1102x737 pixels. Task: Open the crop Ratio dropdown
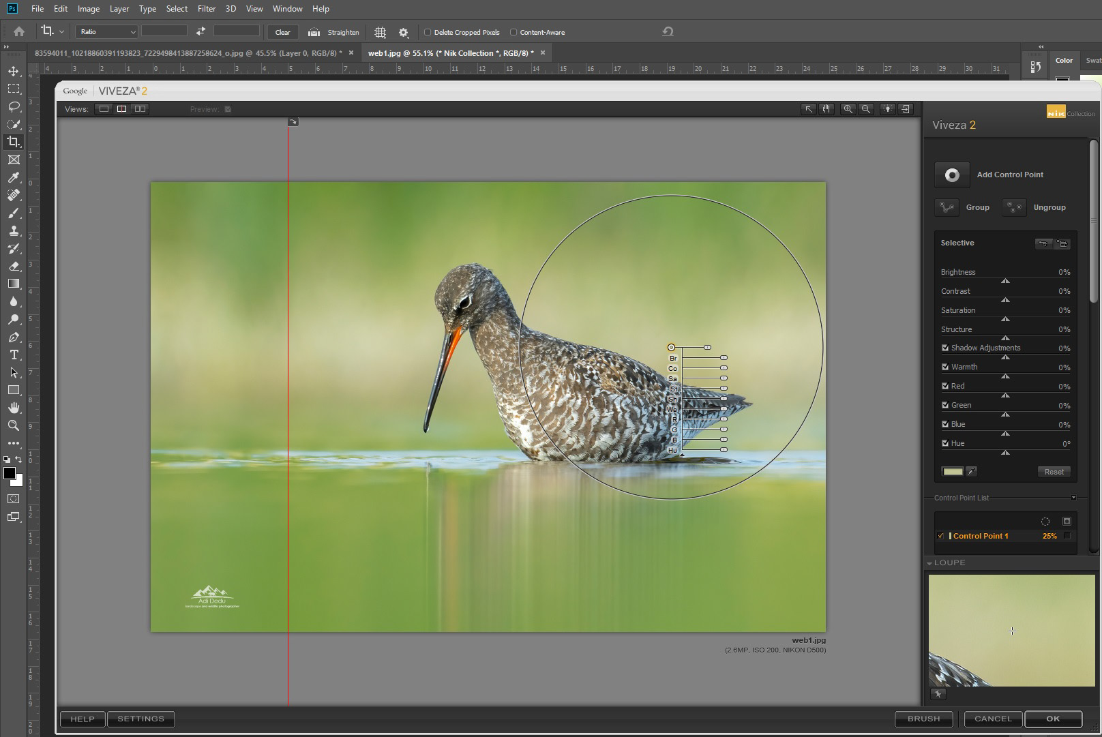pyautogui.click(x=106, y=32)
